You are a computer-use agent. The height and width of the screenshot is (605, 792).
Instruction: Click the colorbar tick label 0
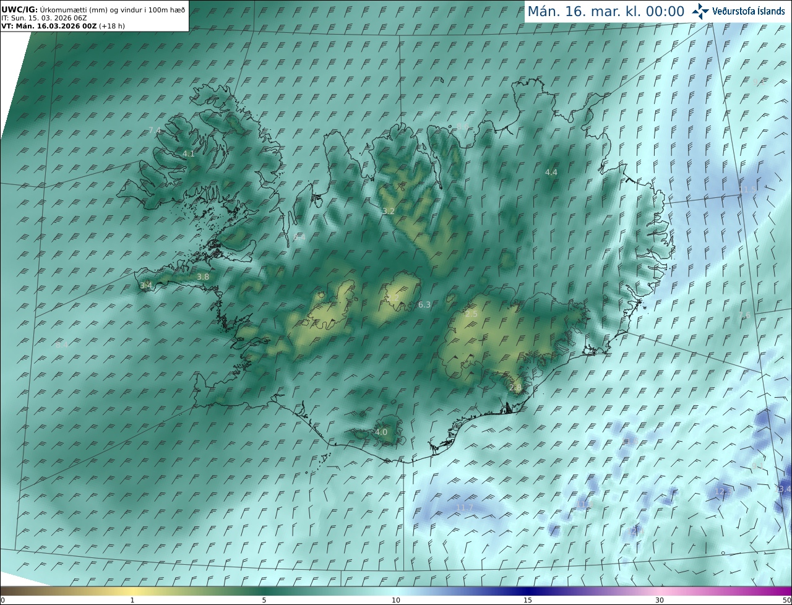point(2,600)
